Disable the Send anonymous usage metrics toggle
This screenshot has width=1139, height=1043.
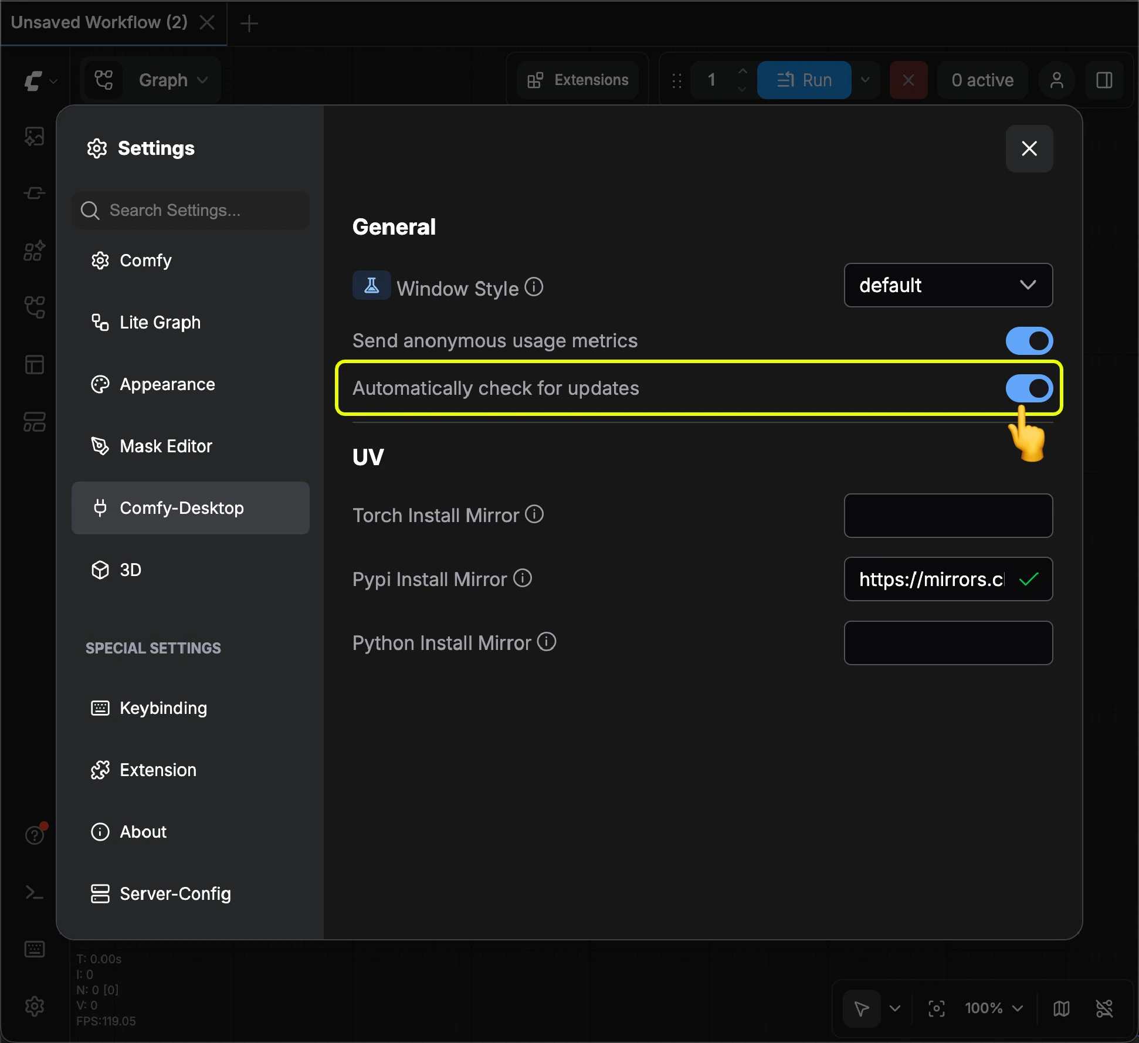click(1029, 341)
